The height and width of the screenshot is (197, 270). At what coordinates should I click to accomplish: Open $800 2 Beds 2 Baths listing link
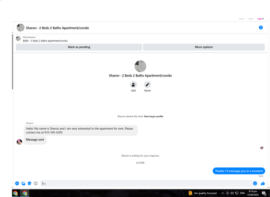(x=45, y=41)
